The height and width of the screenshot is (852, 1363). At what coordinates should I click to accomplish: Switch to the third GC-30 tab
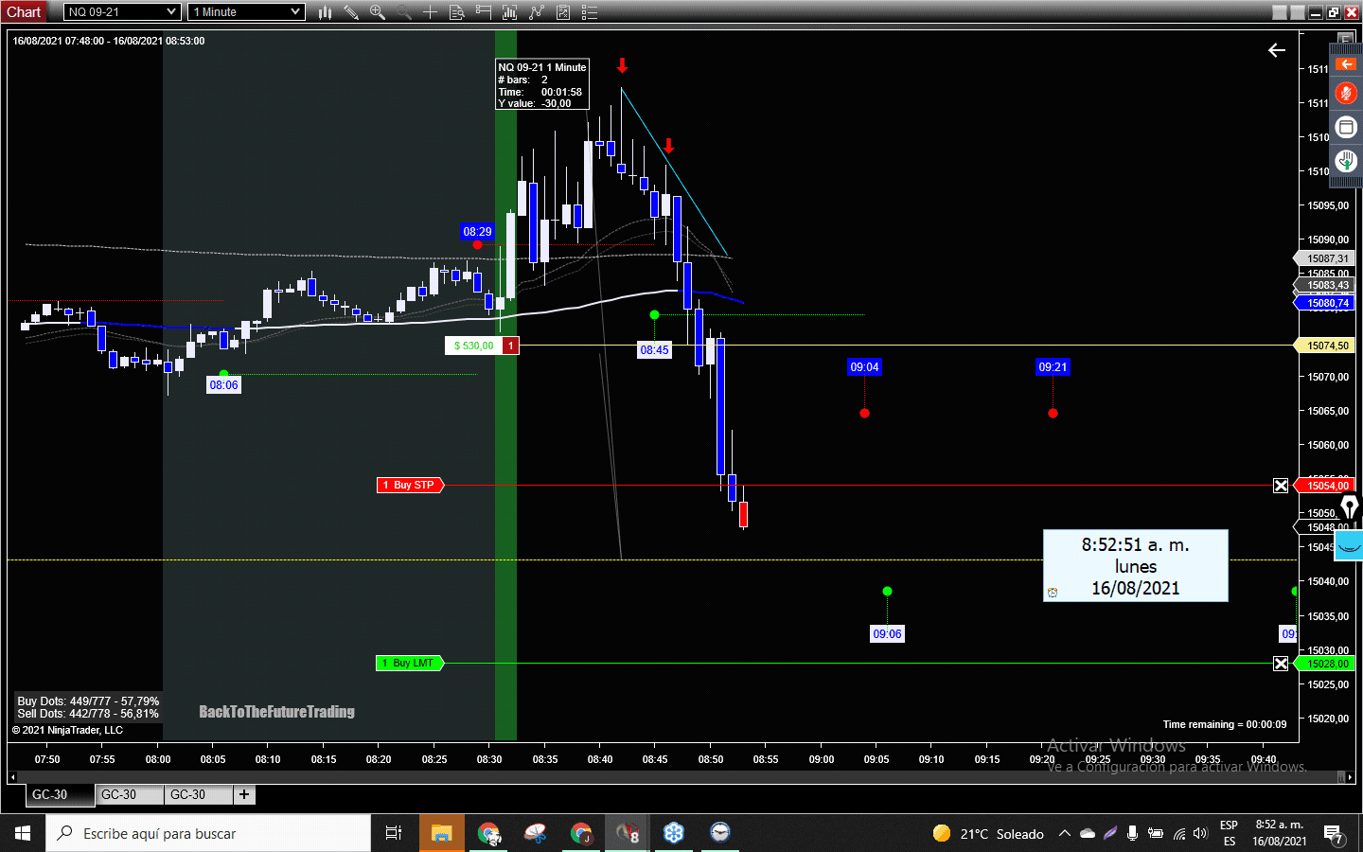[199, 795]
